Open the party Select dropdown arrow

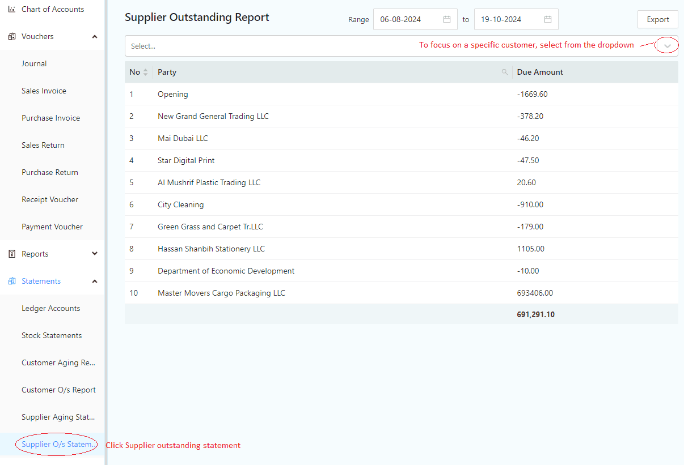[668, 46]
